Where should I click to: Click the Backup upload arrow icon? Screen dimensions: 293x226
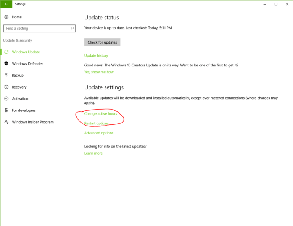[x=6, y=75]
